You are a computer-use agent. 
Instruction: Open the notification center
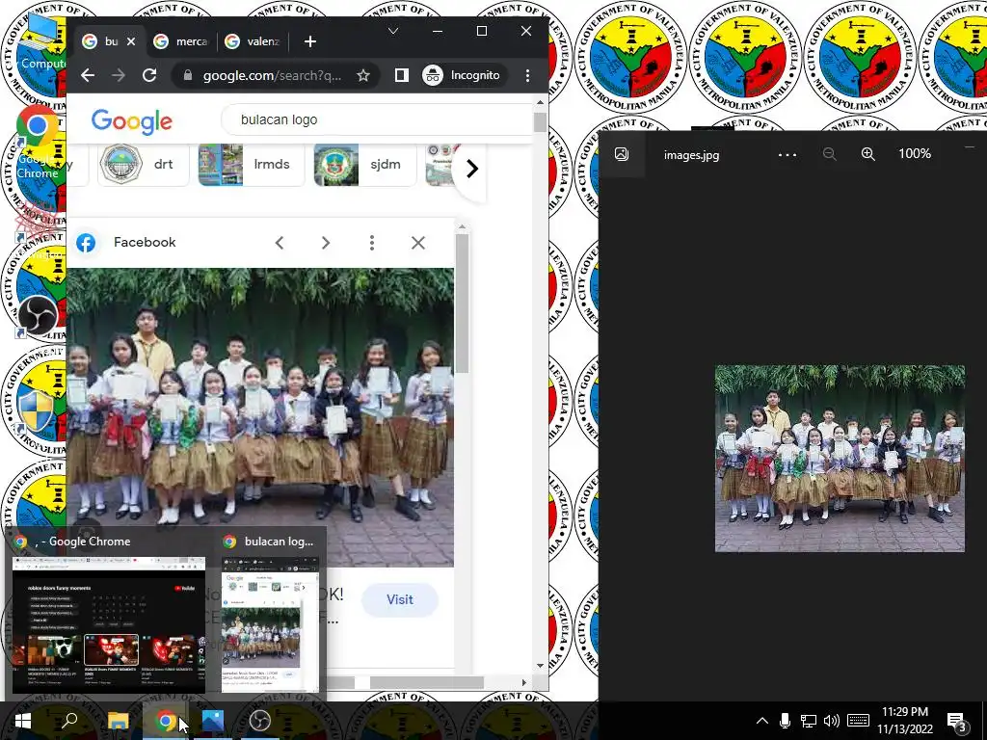(x=957, y=721)
